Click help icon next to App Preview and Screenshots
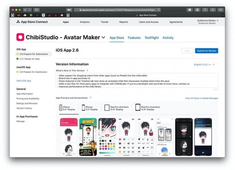Screen dimensions: 235x170 (x=91, y=98)
